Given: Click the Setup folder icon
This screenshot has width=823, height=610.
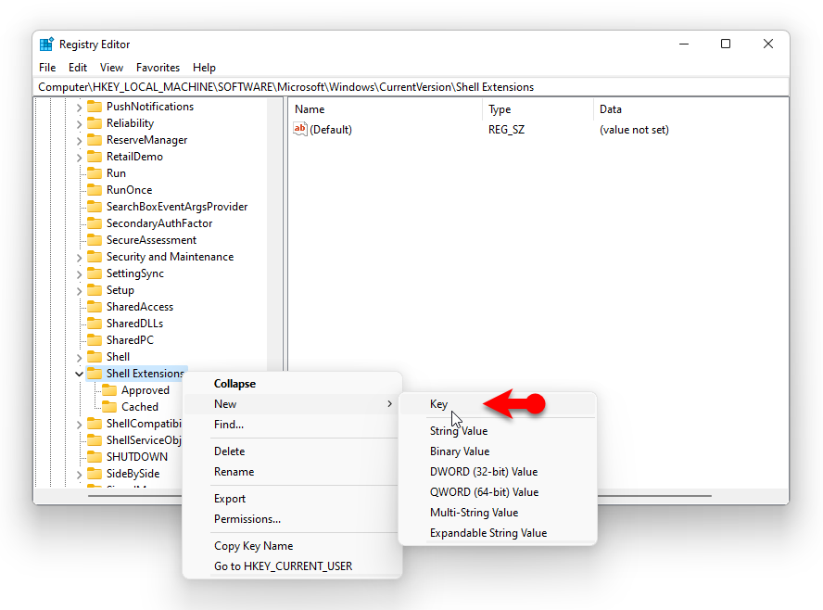Looking at the screenshot, I should click(x=95, y=290).
